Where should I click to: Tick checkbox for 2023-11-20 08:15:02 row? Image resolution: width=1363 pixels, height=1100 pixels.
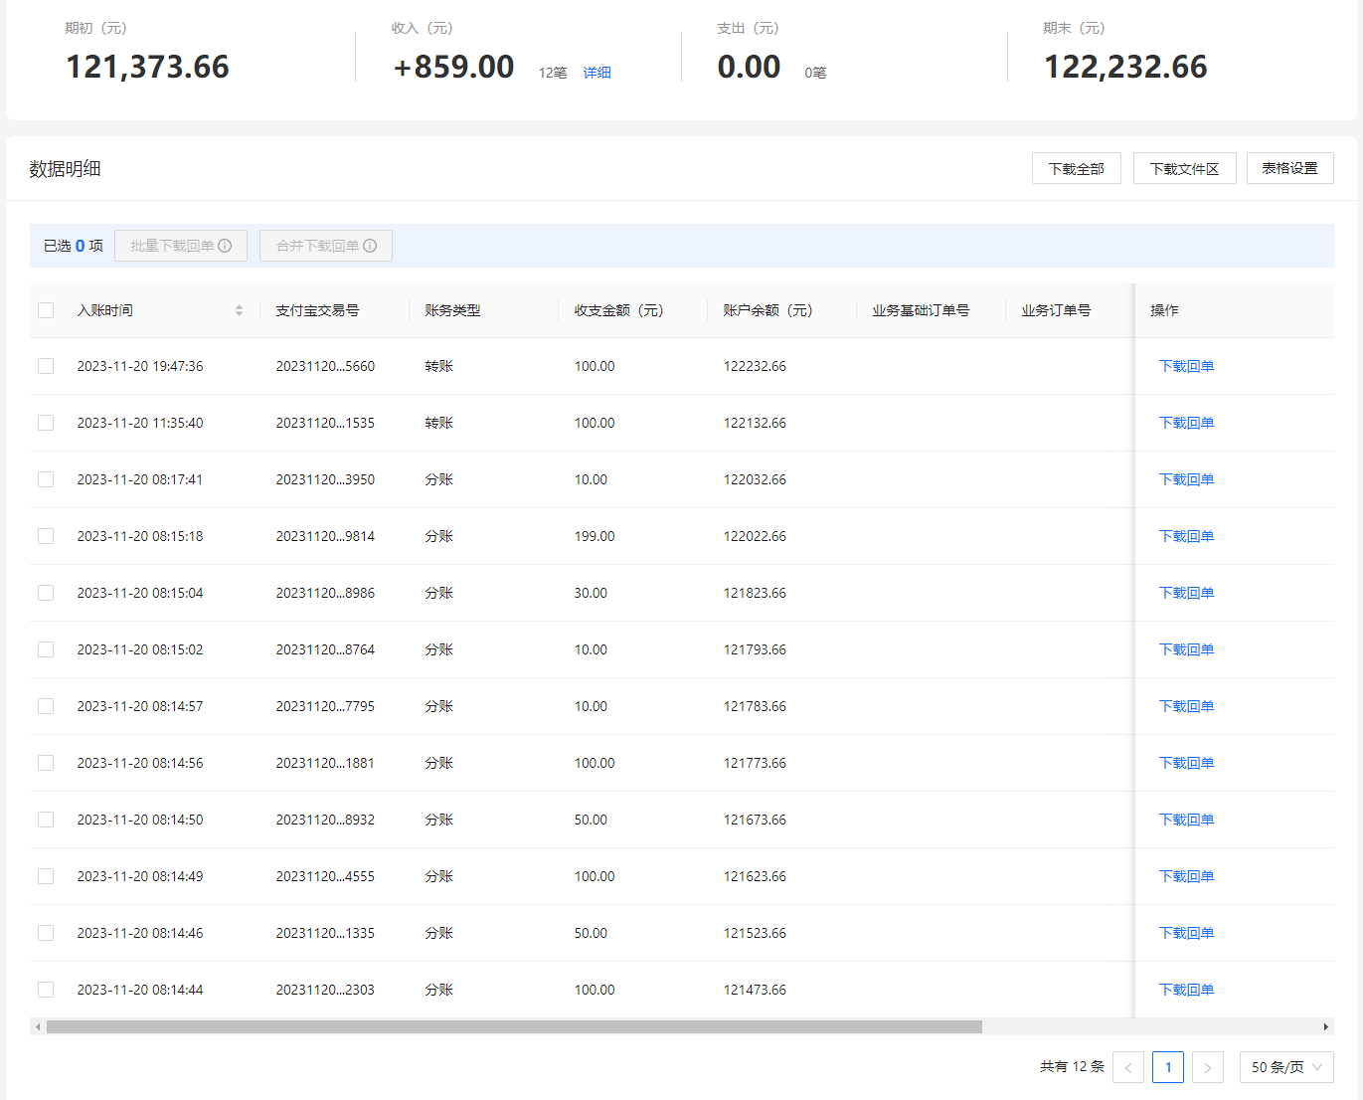pyautogui.click(x=46, y=649)
